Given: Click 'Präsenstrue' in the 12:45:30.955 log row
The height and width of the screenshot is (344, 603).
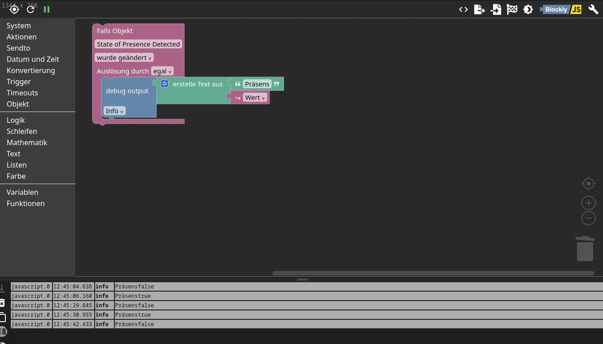Looking at the screenshot, I should pyautogui.click(x=133, y=315).
